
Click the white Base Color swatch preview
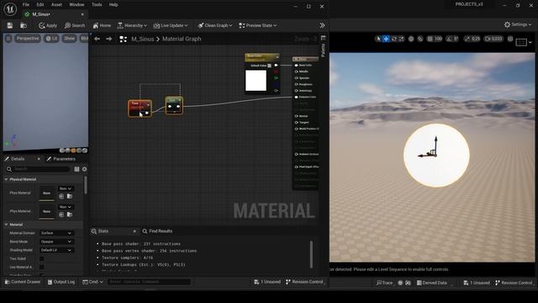tap(256, 81)
